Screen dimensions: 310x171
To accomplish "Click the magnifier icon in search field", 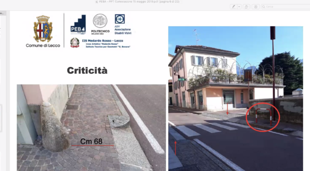I will tap(264, 7).
